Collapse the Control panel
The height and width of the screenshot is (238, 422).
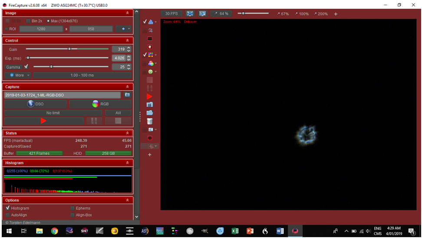127,41
